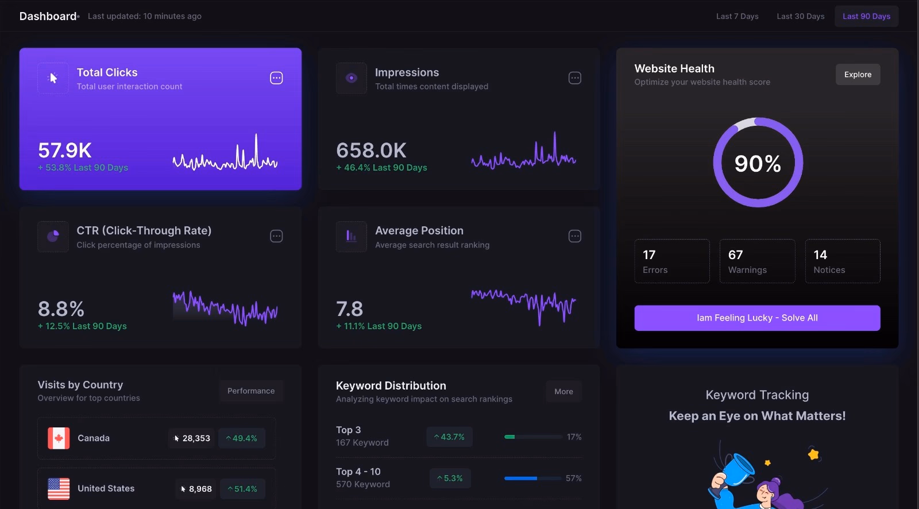The image size is (919, 509).
Task: Select the Last 7 Days range
Action: click(x=737, y=16)
